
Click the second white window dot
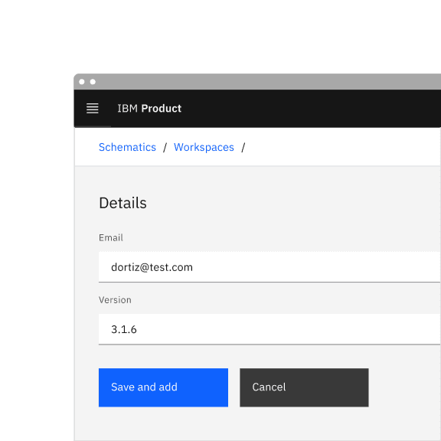pyautogui.click(x=93, y=82)
